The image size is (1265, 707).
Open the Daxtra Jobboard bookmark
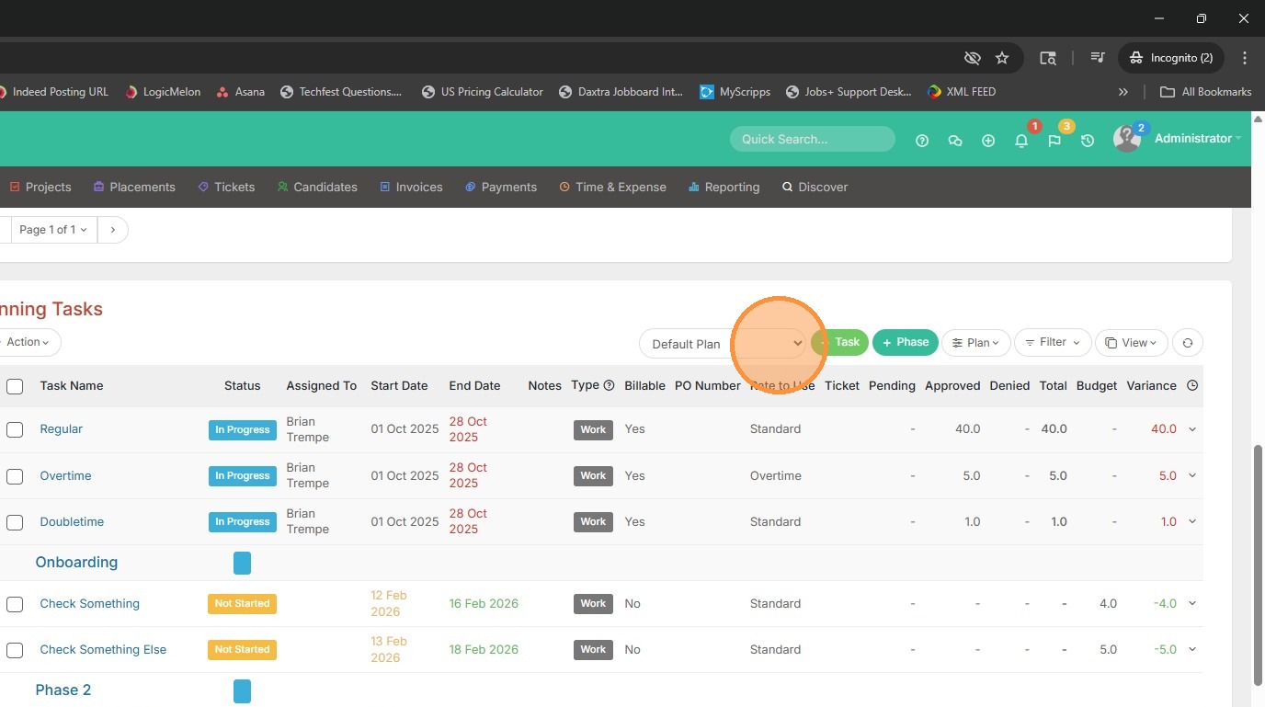click(621, 92)
